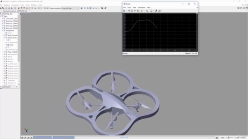
Task: Select the Solid item in tree
Action: (x=12, y=45)
